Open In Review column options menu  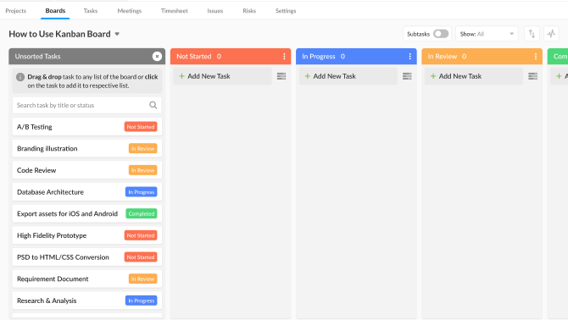pos(536,57)
